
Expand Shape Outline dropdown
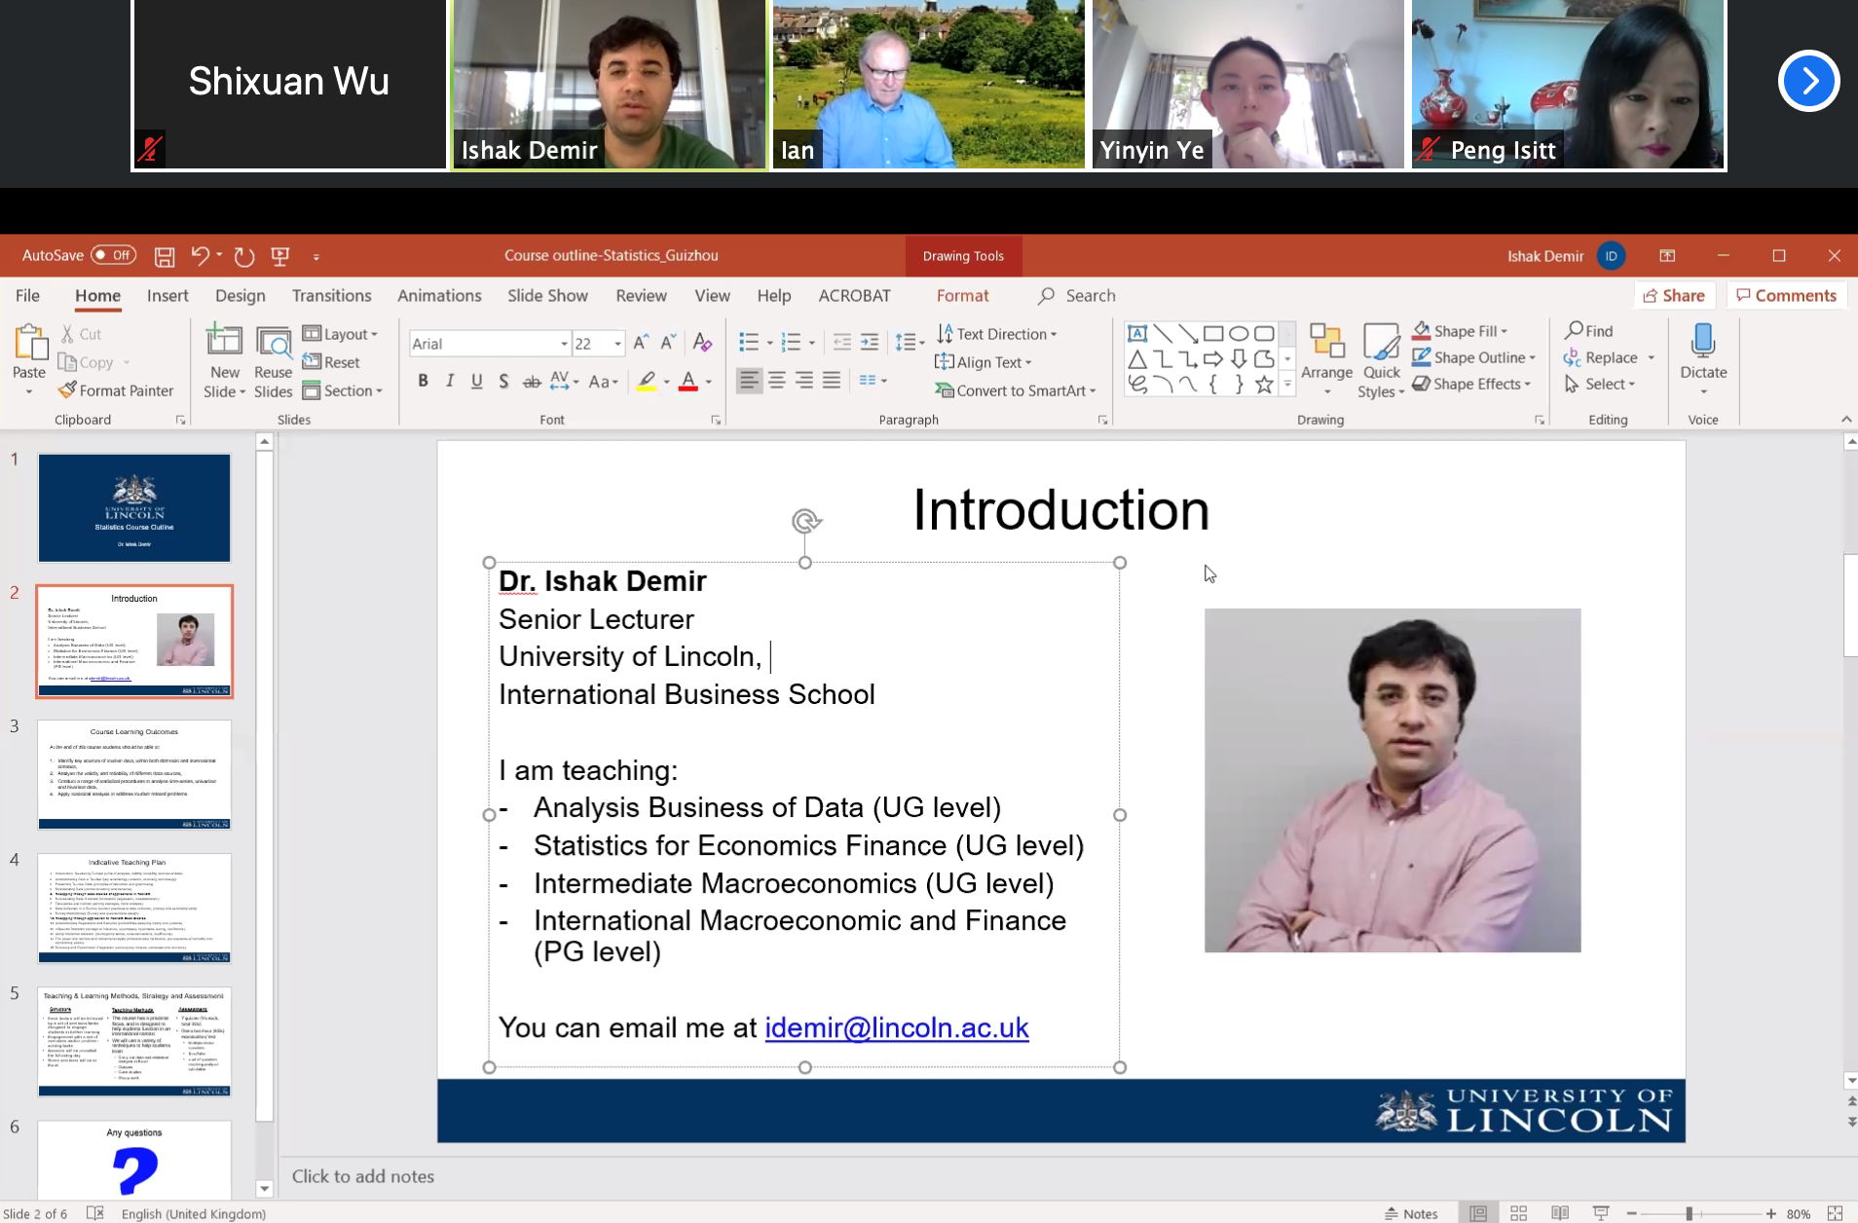tap(1474, 357)
